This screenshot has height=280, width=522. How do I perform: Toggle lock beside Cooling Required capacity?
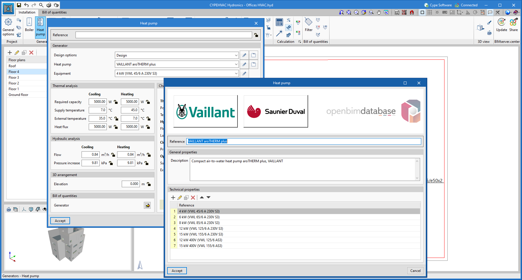tap(116, 102)
